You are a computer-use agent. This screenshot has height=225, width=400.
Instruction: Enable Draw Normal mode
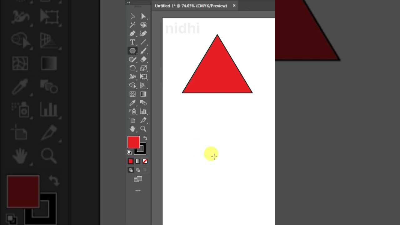point(131,170)
